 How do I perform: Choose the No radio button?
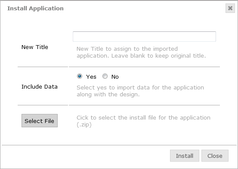tap(105, 76)
